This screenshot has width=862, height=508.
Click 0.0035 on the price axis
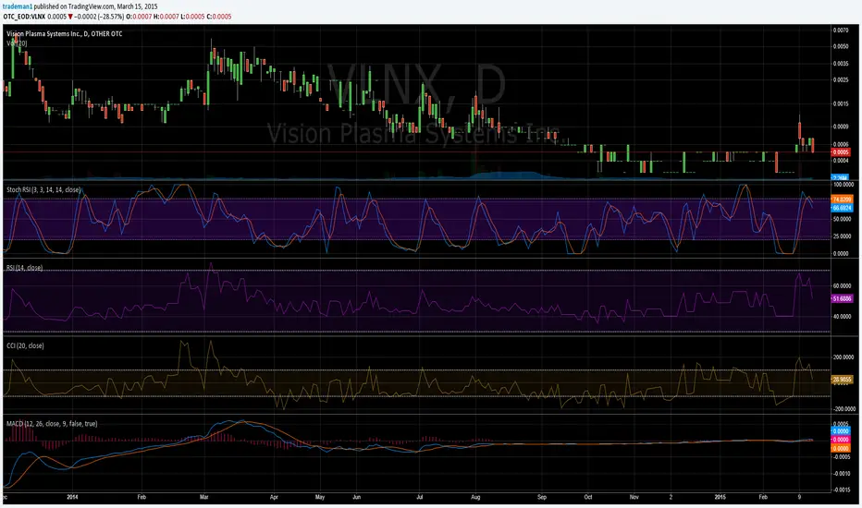[841, 63]
